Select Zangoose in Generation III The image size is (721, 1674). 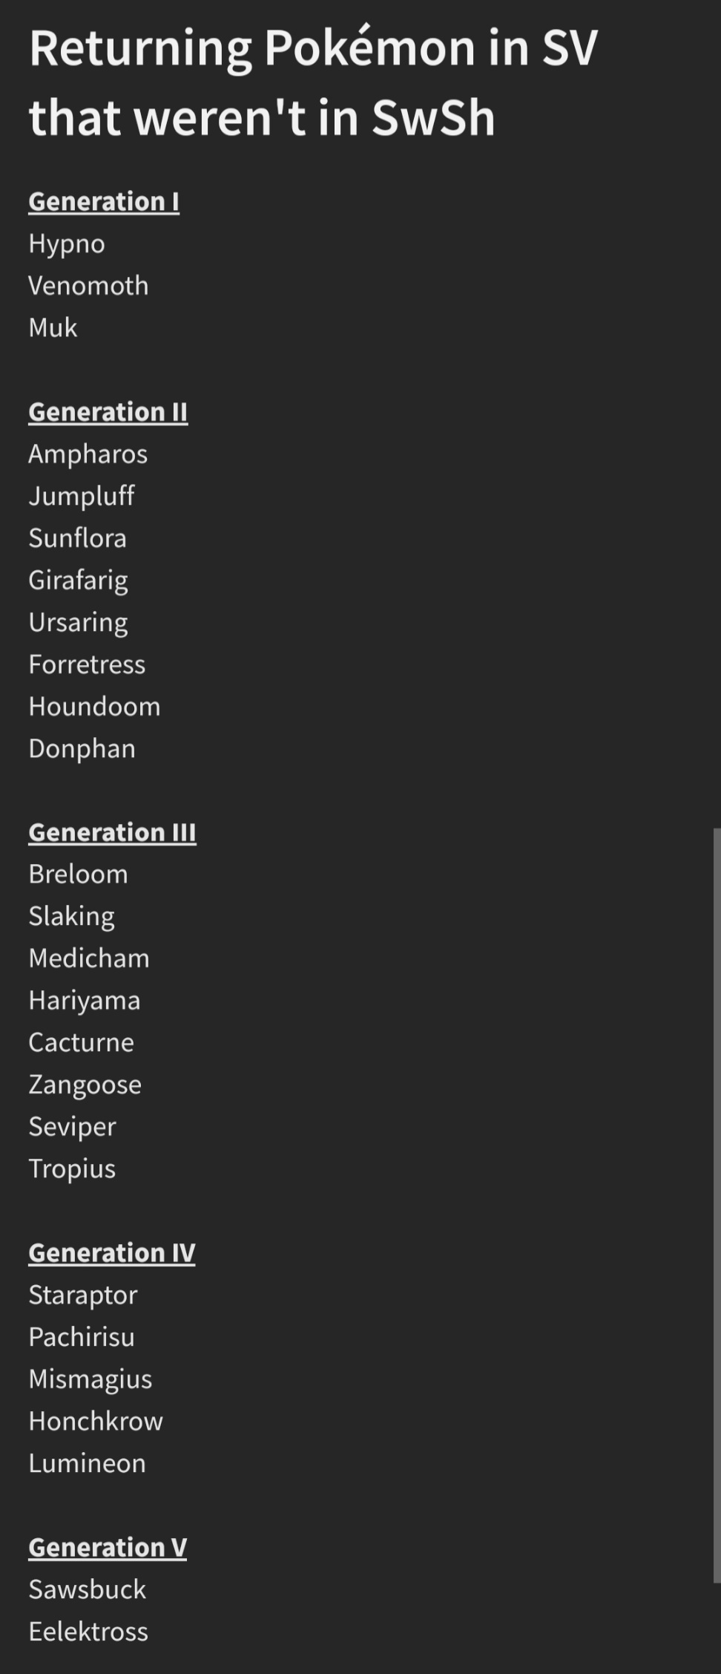point(85,1085)
